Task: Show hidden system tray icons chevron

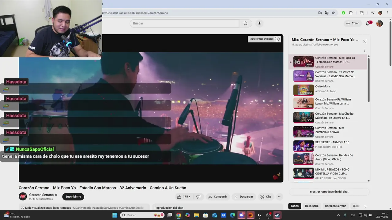Action: [338, 215]
